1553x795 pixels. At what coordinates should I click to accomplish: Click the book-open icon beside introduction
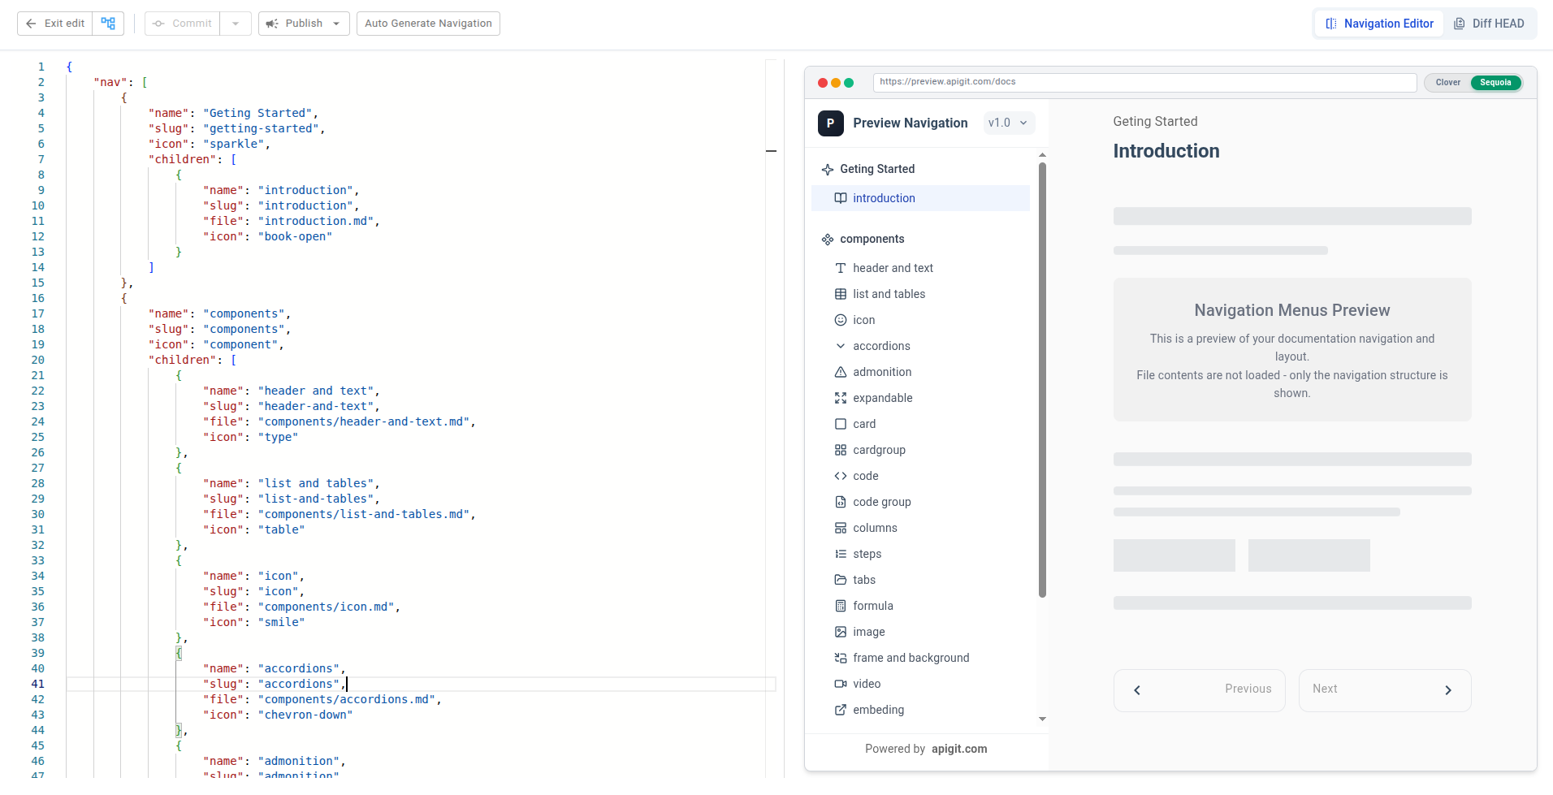pyautogui.click(x=841, y=198)
